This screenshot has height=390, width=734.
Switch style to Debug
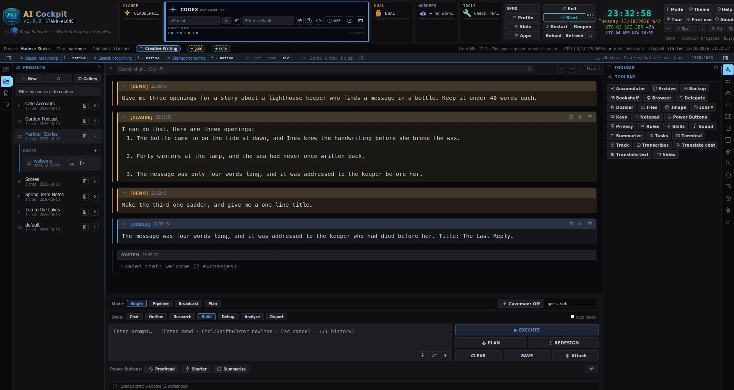(228, 317)
